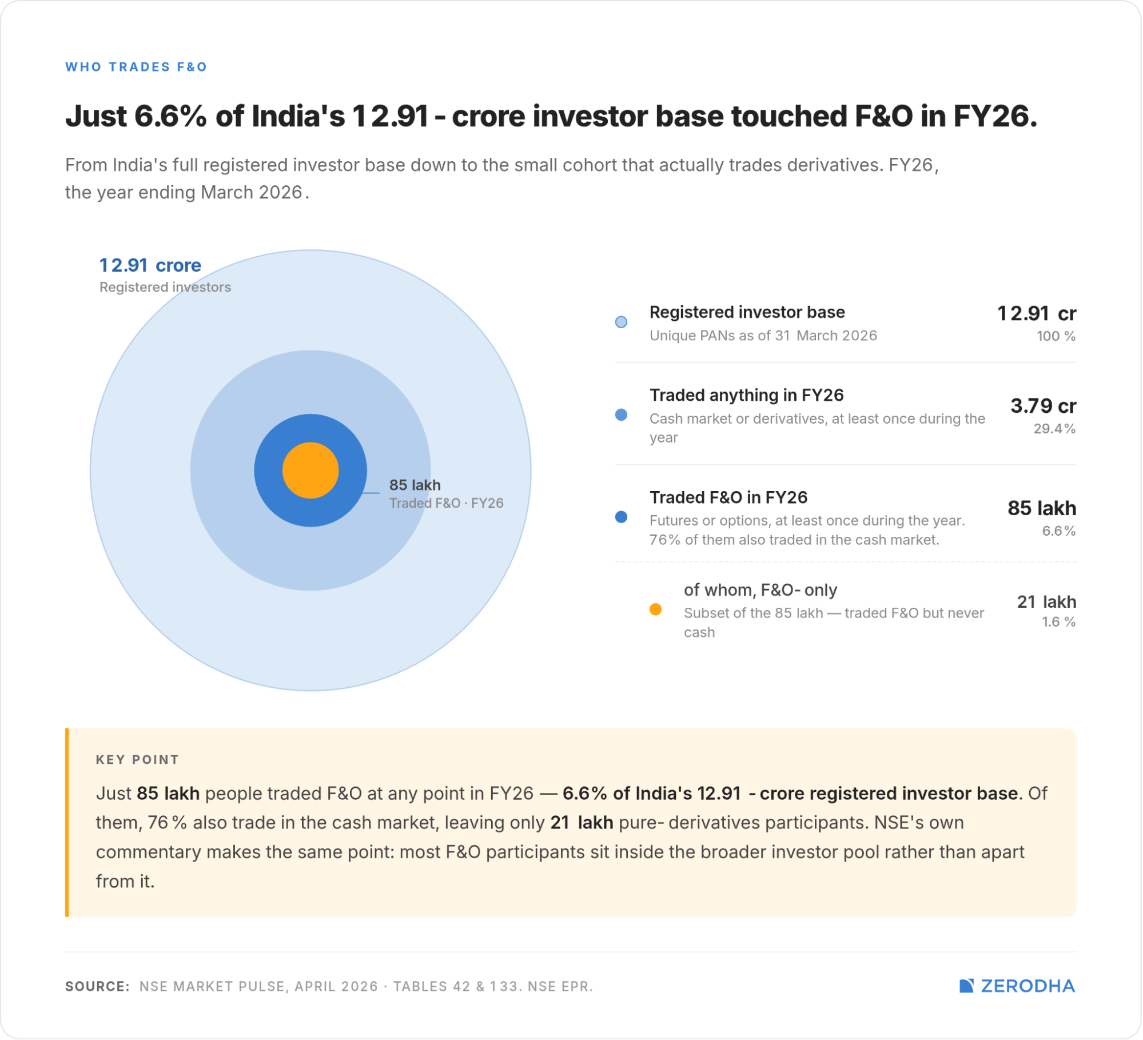The image size is (1143, 1040).
Task: Click the "29.4%" percentage in the legend
Action: (x=1054, y=429)
